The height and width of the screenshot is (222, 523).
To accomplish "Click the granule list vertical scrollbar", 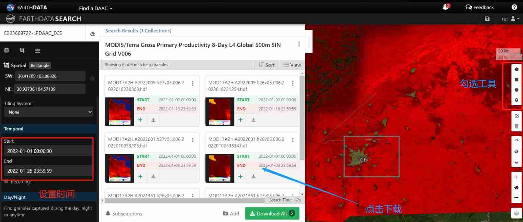I will (x=302, y=118).
